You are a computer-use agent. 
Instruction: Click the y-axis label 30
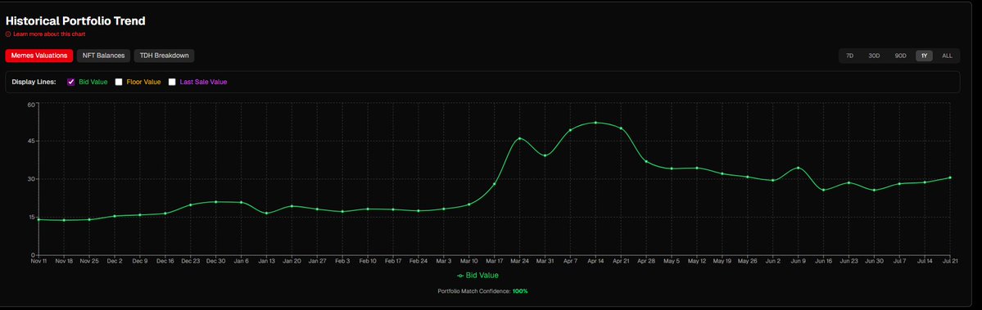coord(30,179)
